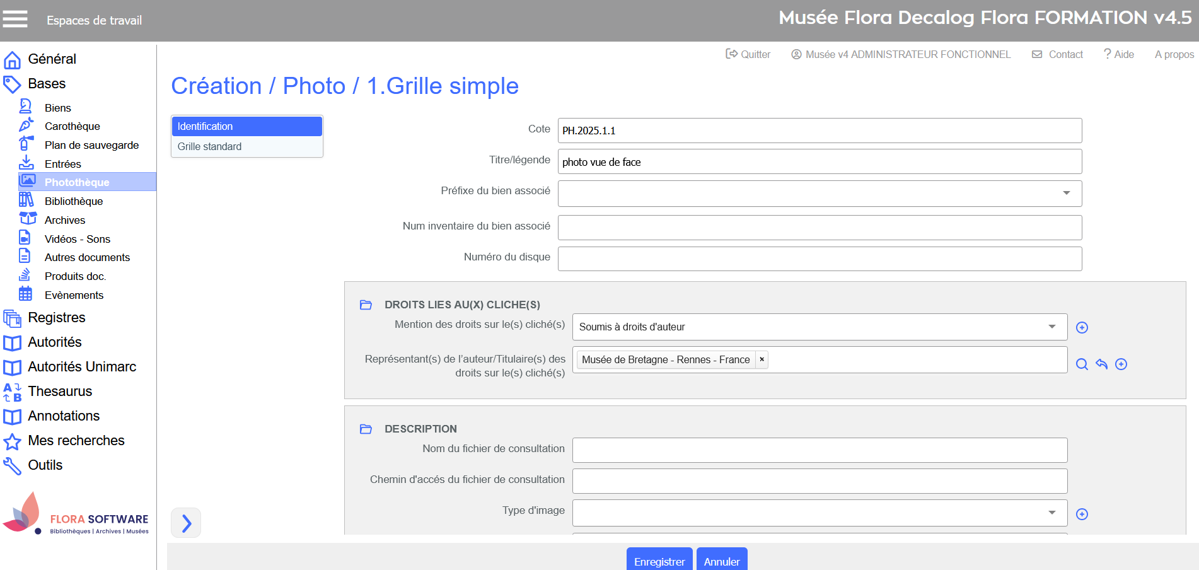This screenshot has width=1199, height=570.
Task: Click the add plus icon beside rights holder field
Action: click(1121, 364)
